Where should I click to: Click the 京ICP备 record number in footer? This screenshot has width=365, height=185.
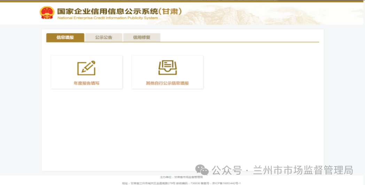click(226, 183)
